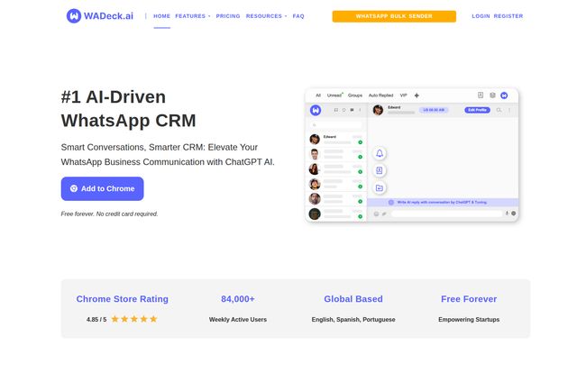
Task: Expand the FEATURES dropdown menu
Action: click(x=192, y=16)
